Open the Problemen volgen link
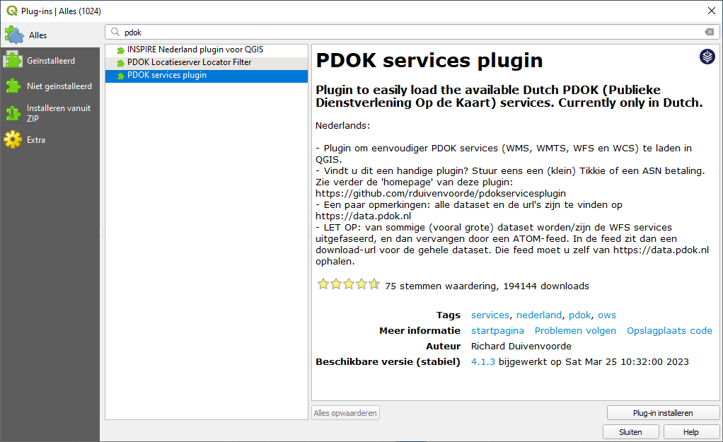Screen dimensions: 723x442 (x=575, y=330)
